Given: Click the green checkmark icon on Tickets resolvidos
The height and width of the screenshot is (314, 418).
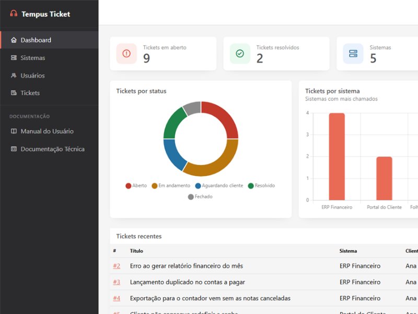Looking at the screenshot, I should pyautogui.click(x=240, y=54).
